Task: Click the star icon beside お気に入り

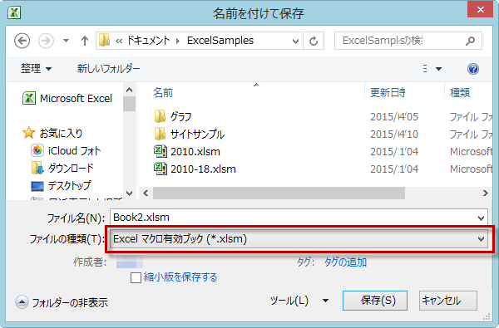Action: (28, 133)
